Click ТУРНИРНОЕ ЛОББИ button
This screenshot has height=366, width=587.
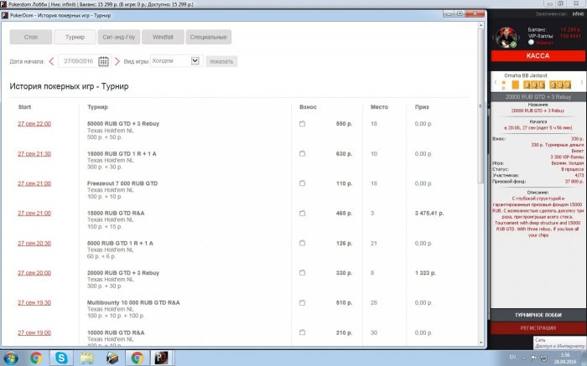coord(538,315)
